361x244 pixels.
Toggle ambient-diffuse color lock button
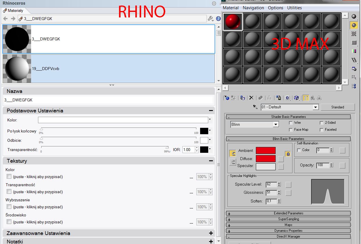pos(288,154)
